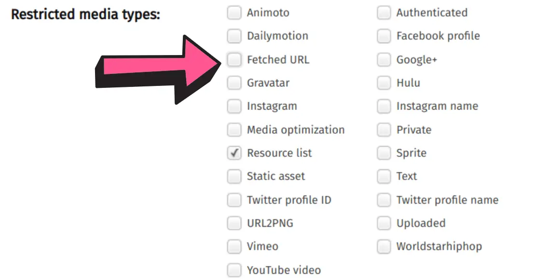The width and height of the screenshot is (547, 280).
Task: Enable the Dailymotion checkbox
Action: pyautogui.click(x=234, y=36)
